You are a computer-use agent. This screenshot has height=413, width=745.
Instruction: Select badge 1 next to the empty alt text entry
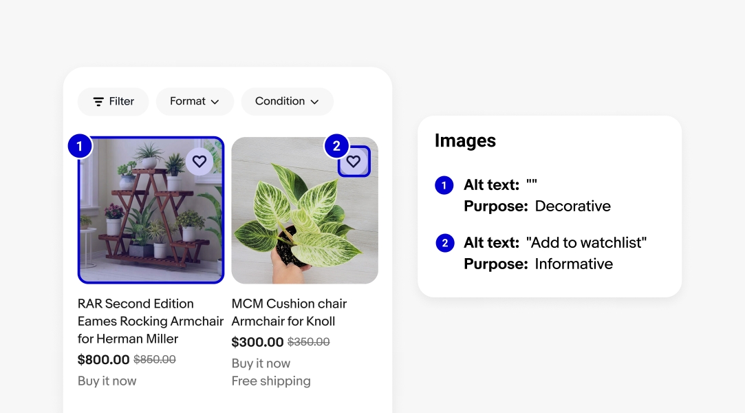(444, 185)
